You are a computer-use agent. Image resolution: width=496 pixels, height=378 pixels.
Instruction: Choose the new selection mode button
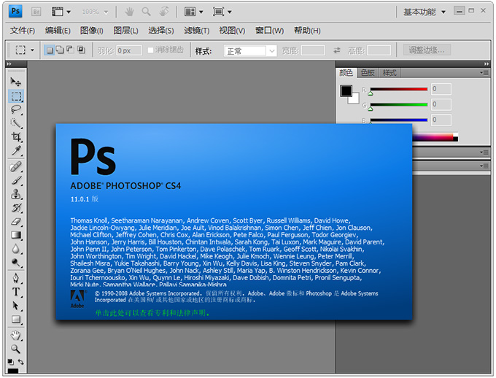[x=49, y=50]
